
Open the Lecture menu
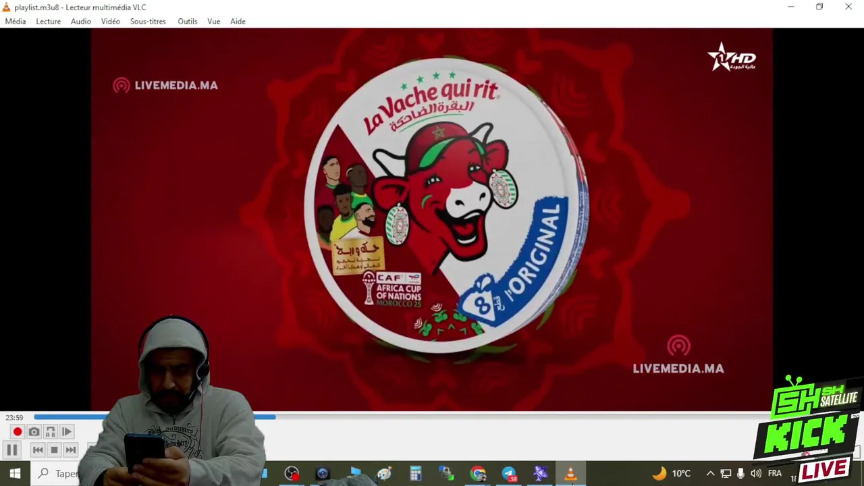point(48,22)
